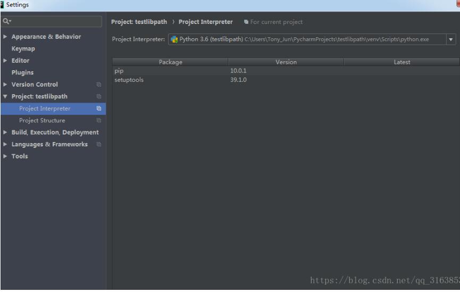
Task: Click the Build, Execution, Deployment label
Action: coord(55,132)
